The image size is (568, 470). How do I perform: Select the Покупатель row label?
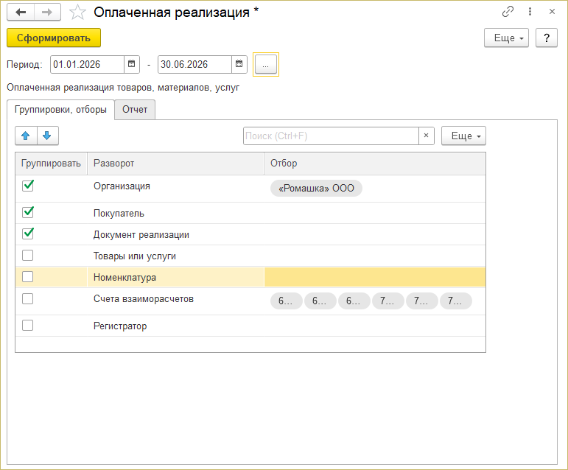point(119,214)
